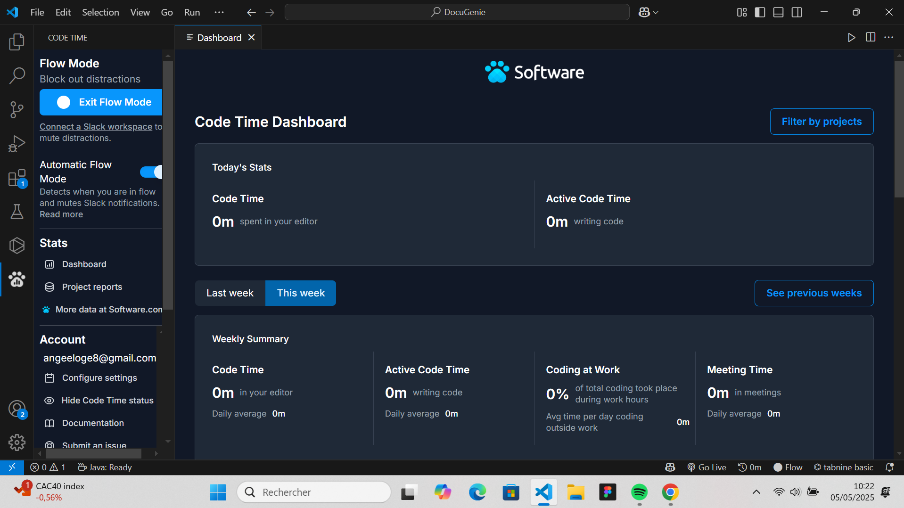904x508 pixels.
Task: Click tabnine basic in the status bar
Action: [x=843, y=467]
